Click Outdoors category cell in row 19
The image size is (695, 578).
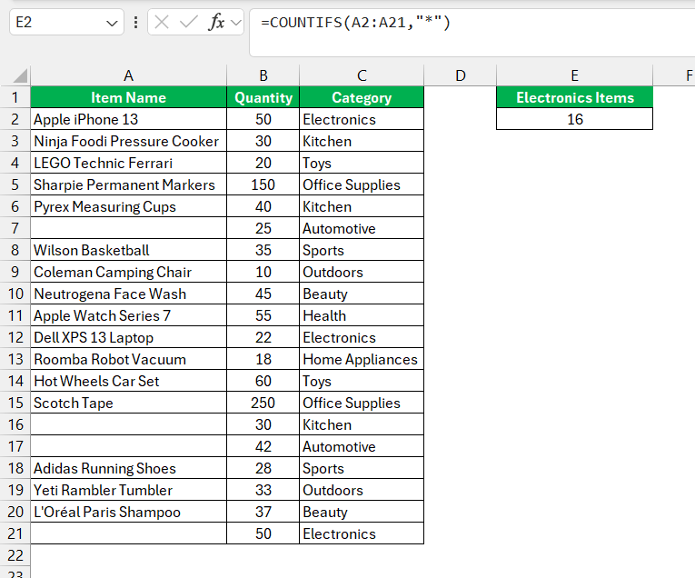pos(362,490)
